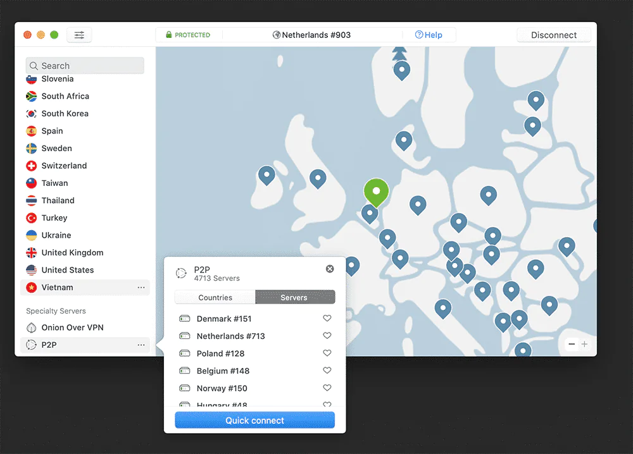Choose Belgium #148 server from list
The height and width of the screenshot is (454, 633).
pos(223,371)
